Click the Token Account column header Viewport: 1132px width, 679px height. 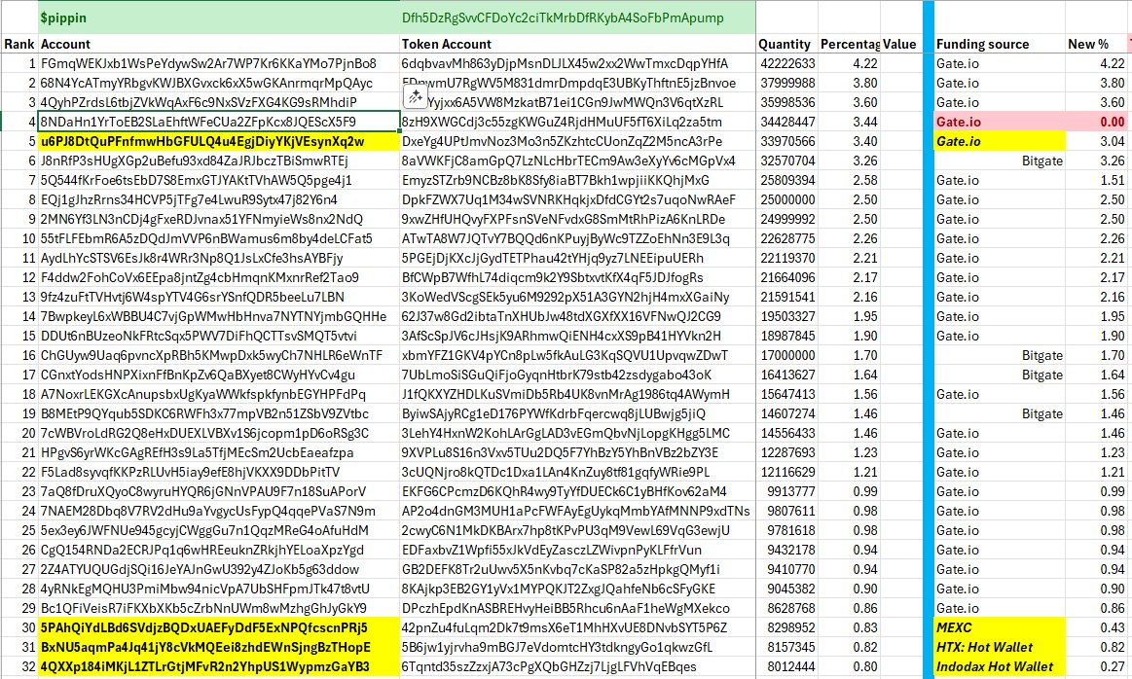(x=577, y=44)
